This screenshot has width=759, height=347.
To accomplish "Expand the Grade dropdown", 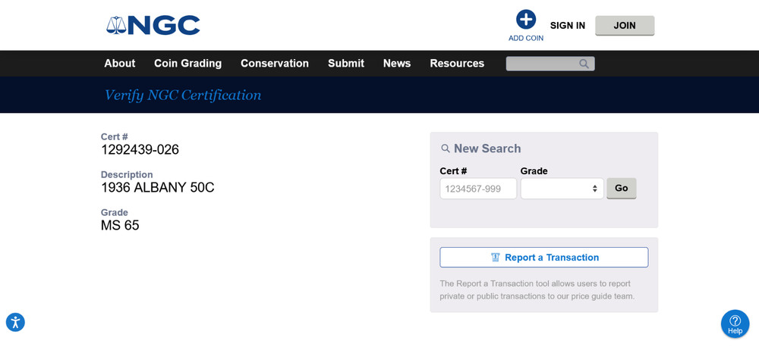I will 562,189.
